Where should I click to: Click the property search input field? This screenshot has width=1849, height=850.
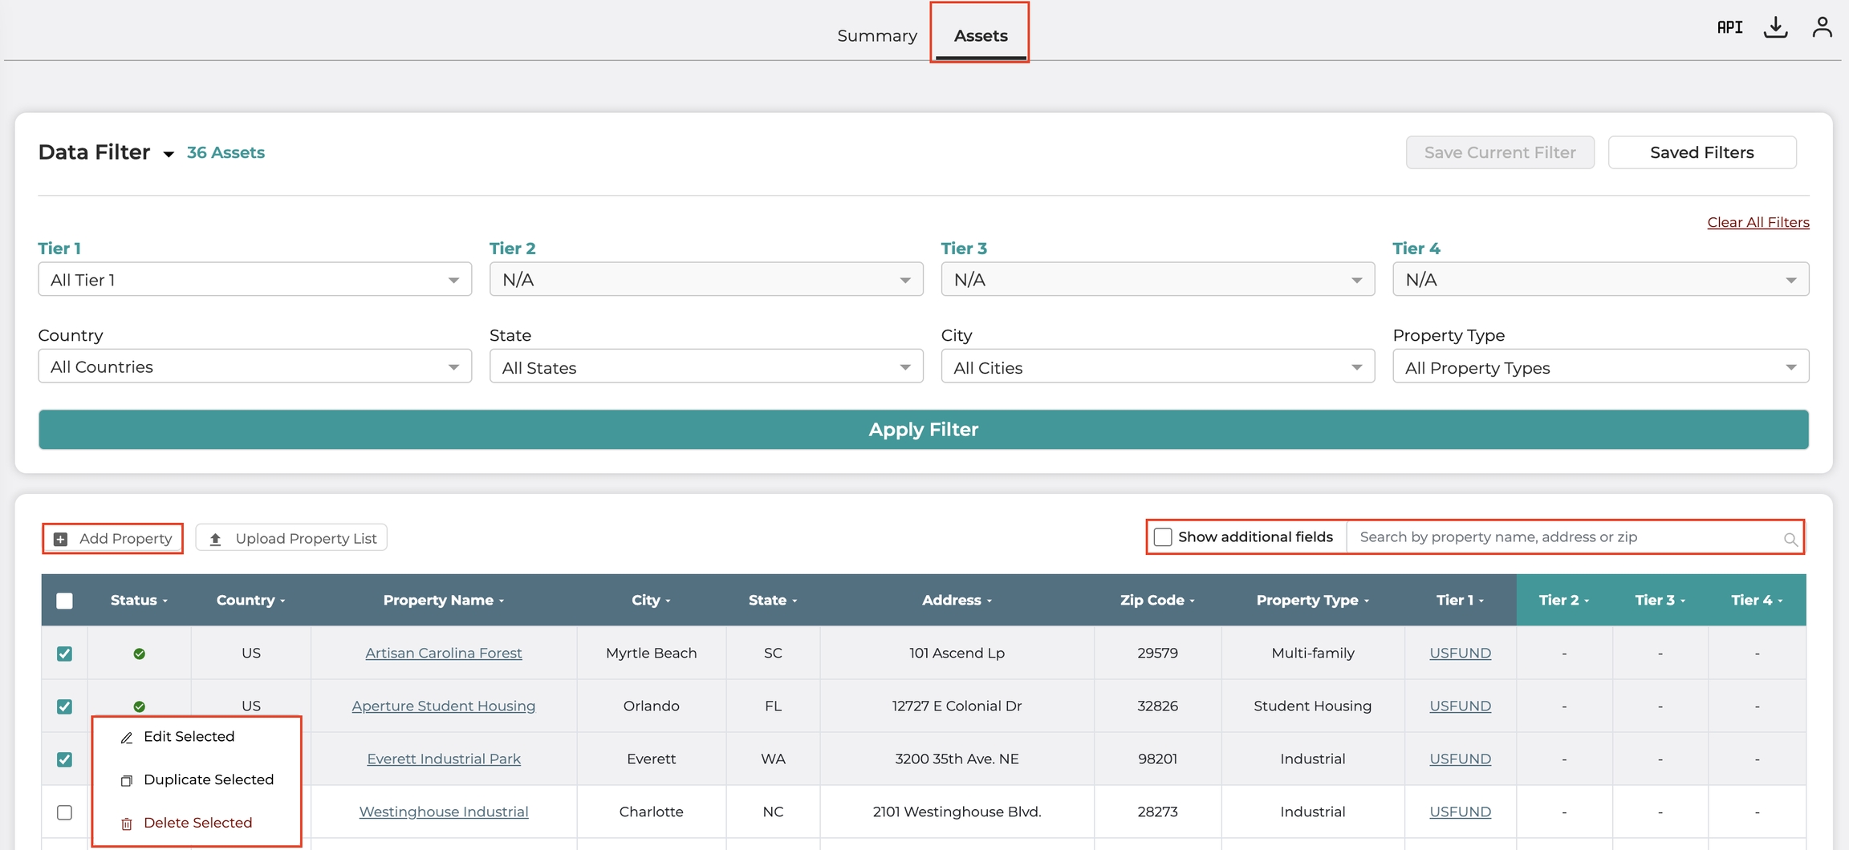tap(1565, 537)
